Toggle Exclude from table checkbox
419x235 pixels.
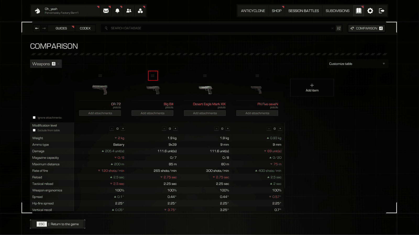point(34,130)
